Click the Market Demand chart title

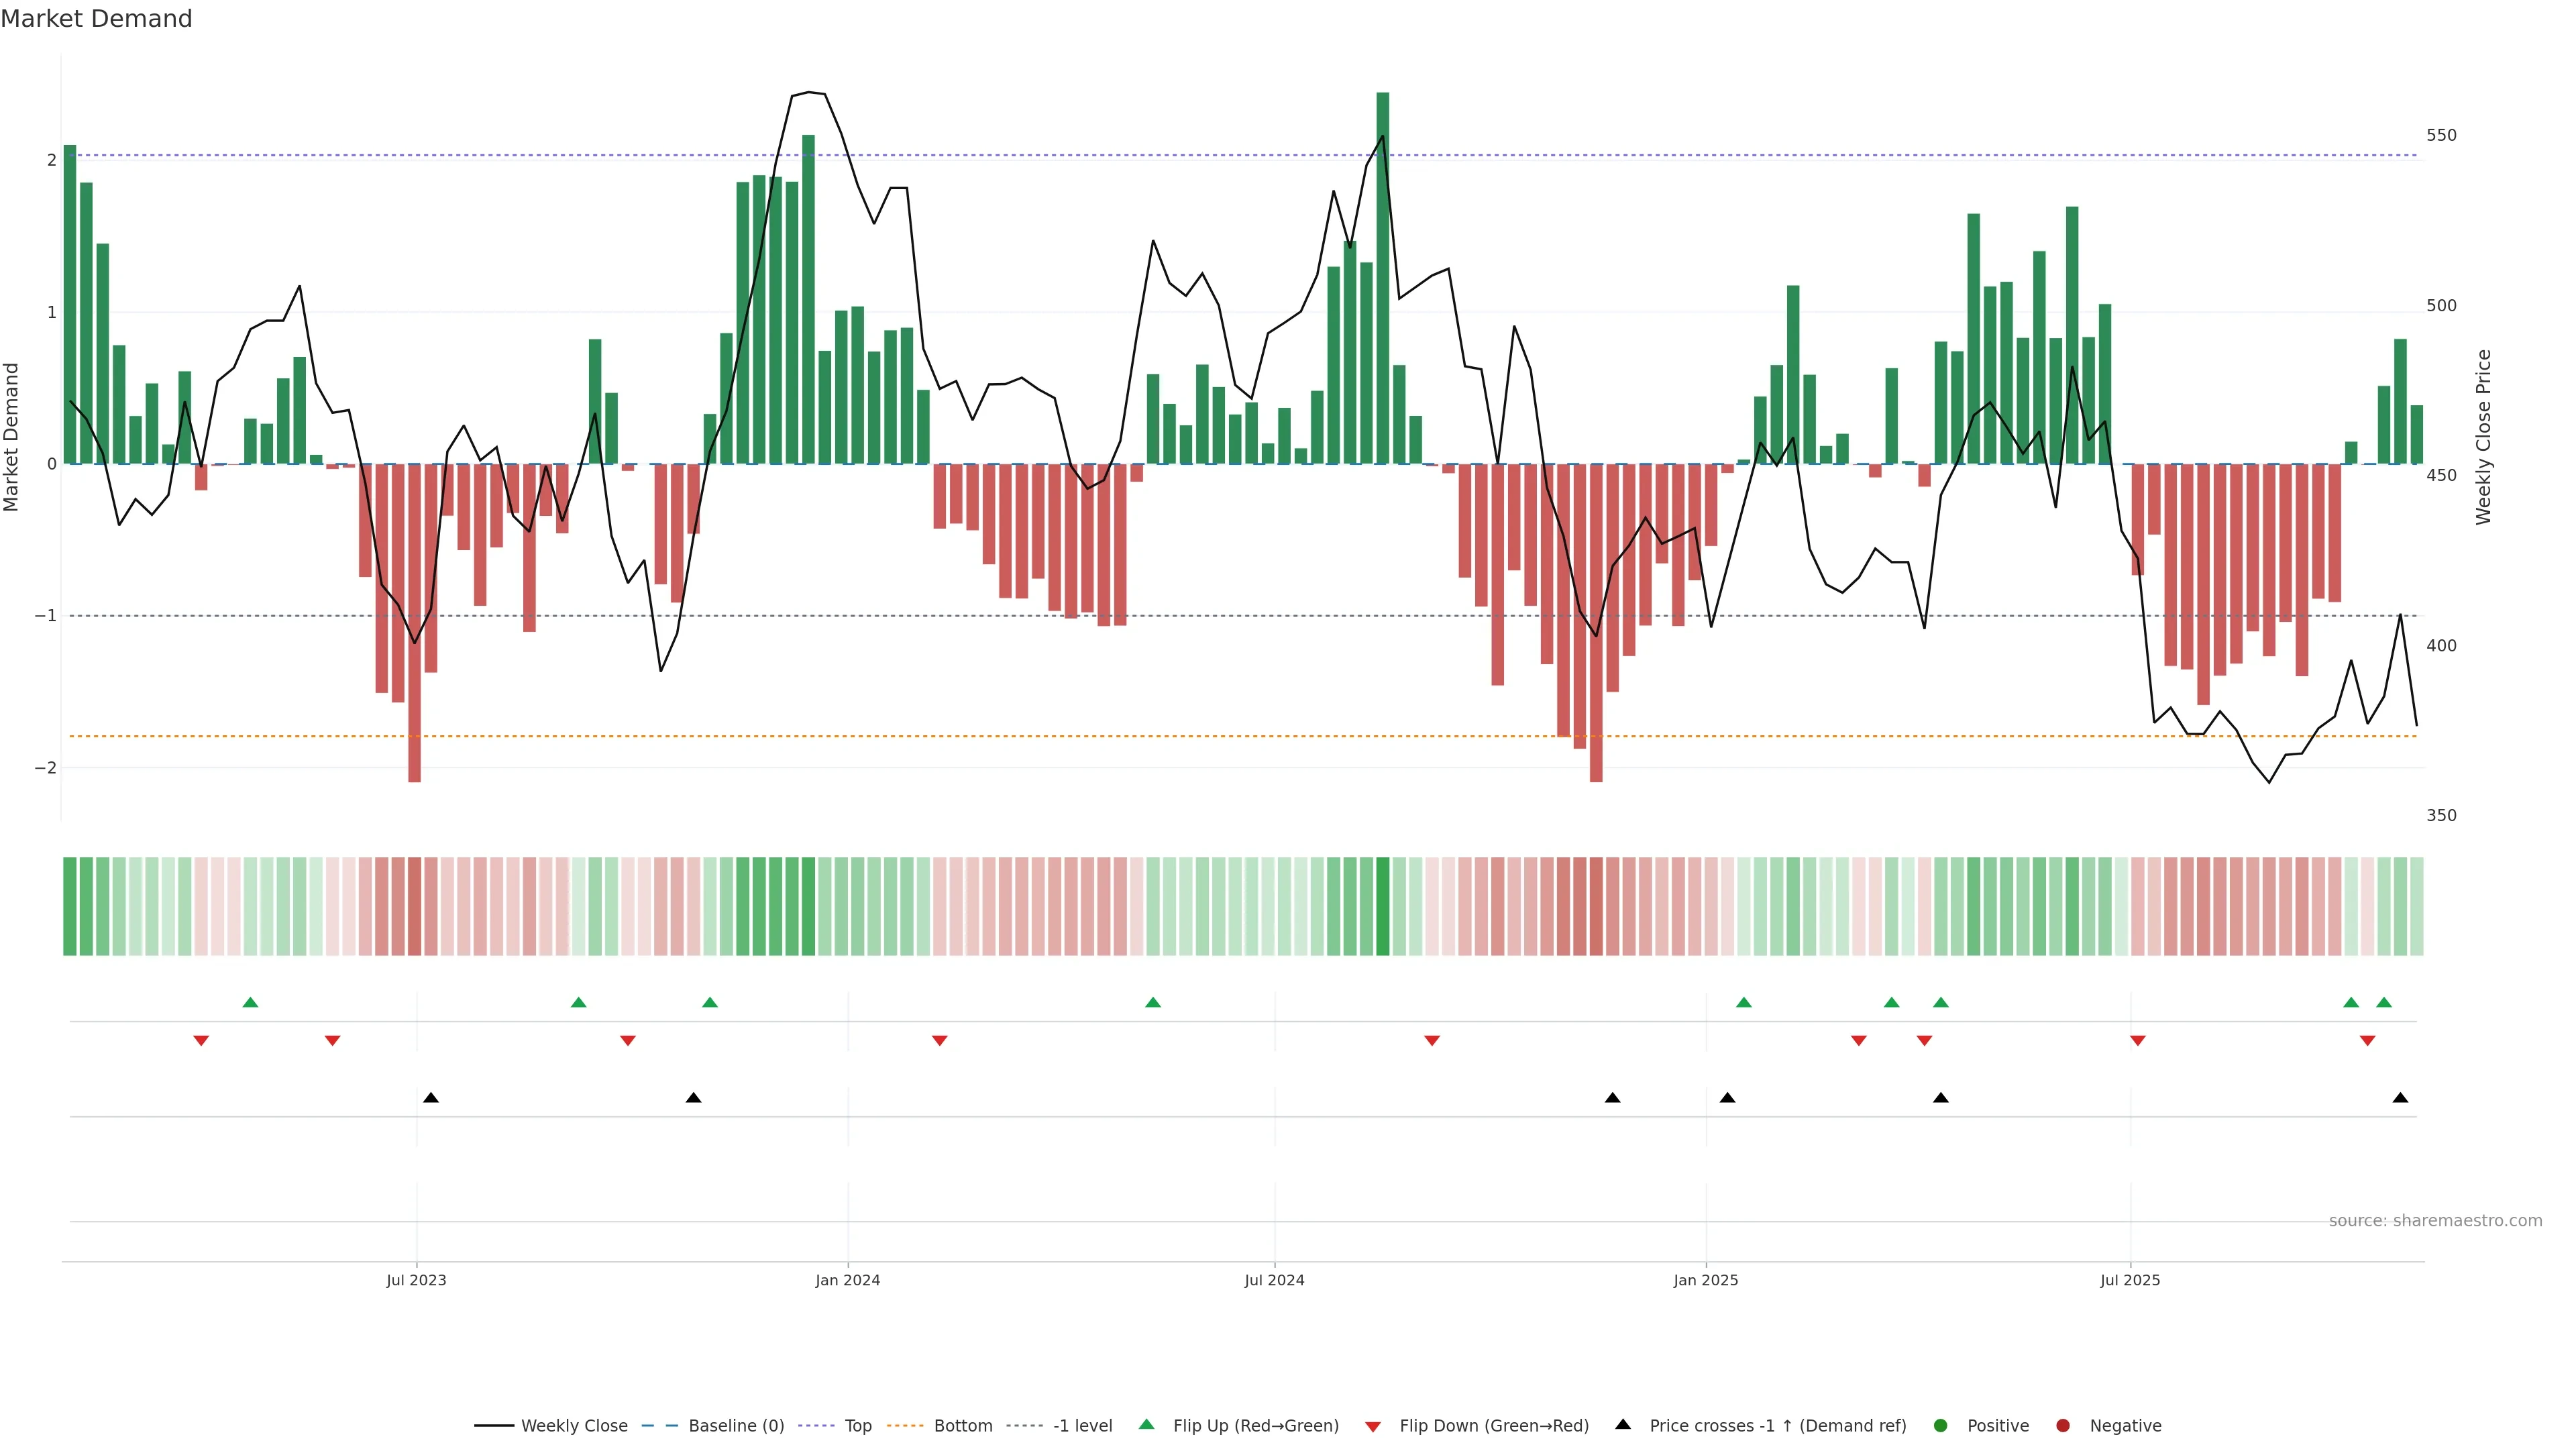click(96, 19)
